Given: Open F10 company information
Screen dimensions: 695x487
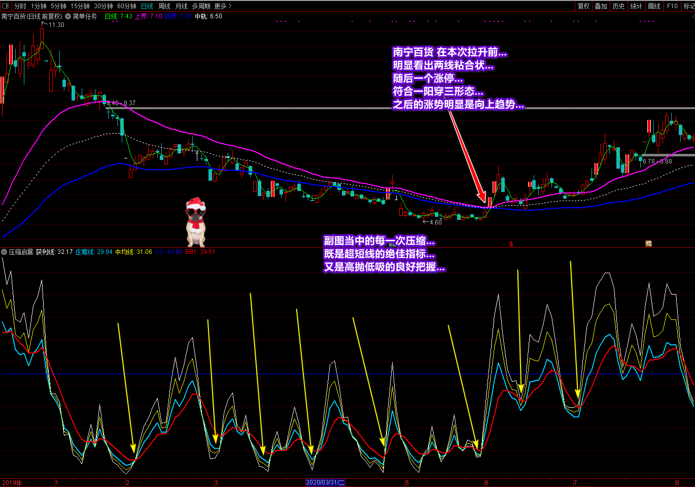Looking at the screenshot, I should [x=672, y=6].
